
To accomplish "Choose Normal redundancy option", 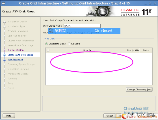I will [75, 33].
